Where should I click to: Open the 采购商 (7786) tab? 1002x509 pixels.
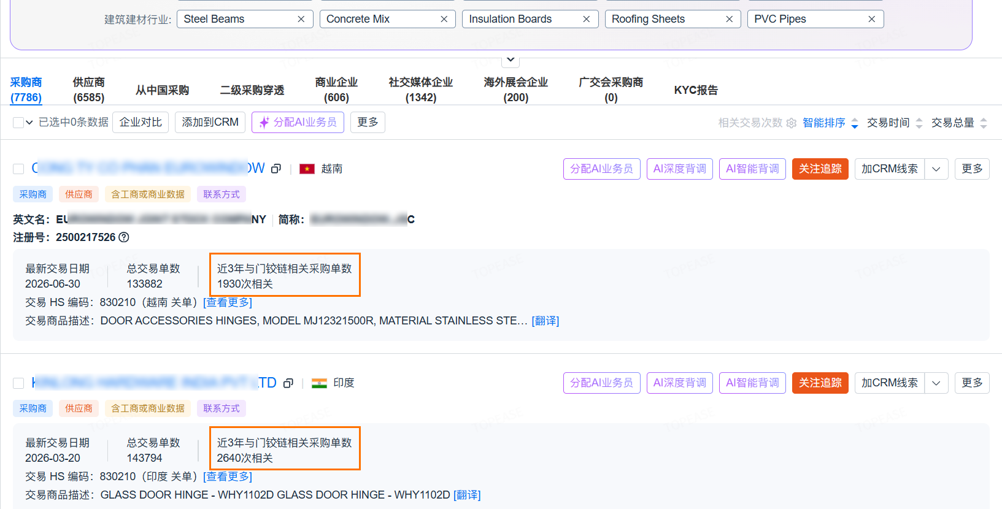(x=26, y=90)
